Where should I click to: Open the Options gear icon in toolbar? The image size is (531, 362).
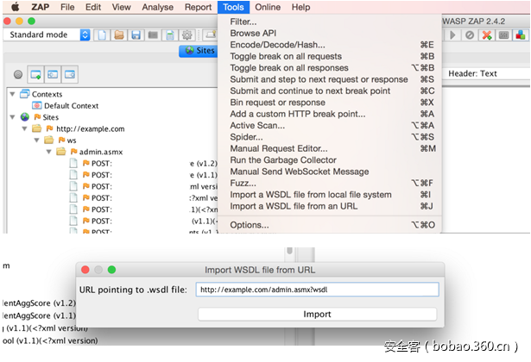click(x=186, y=35)
